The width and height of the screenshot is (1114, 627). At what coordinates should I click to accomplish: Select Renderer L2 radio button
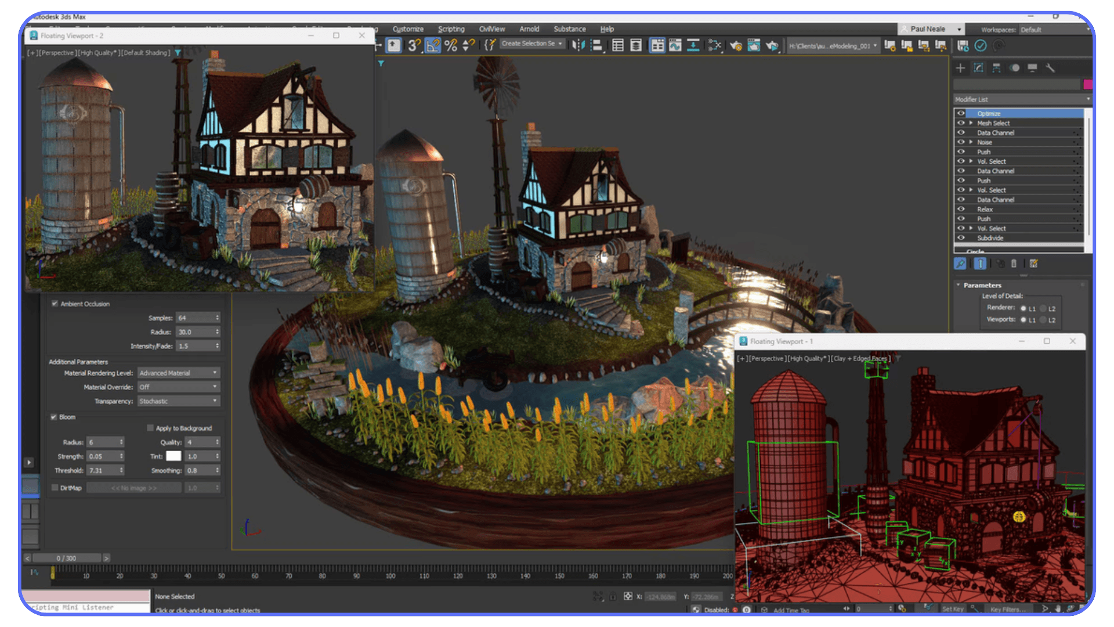[1043, 308]
